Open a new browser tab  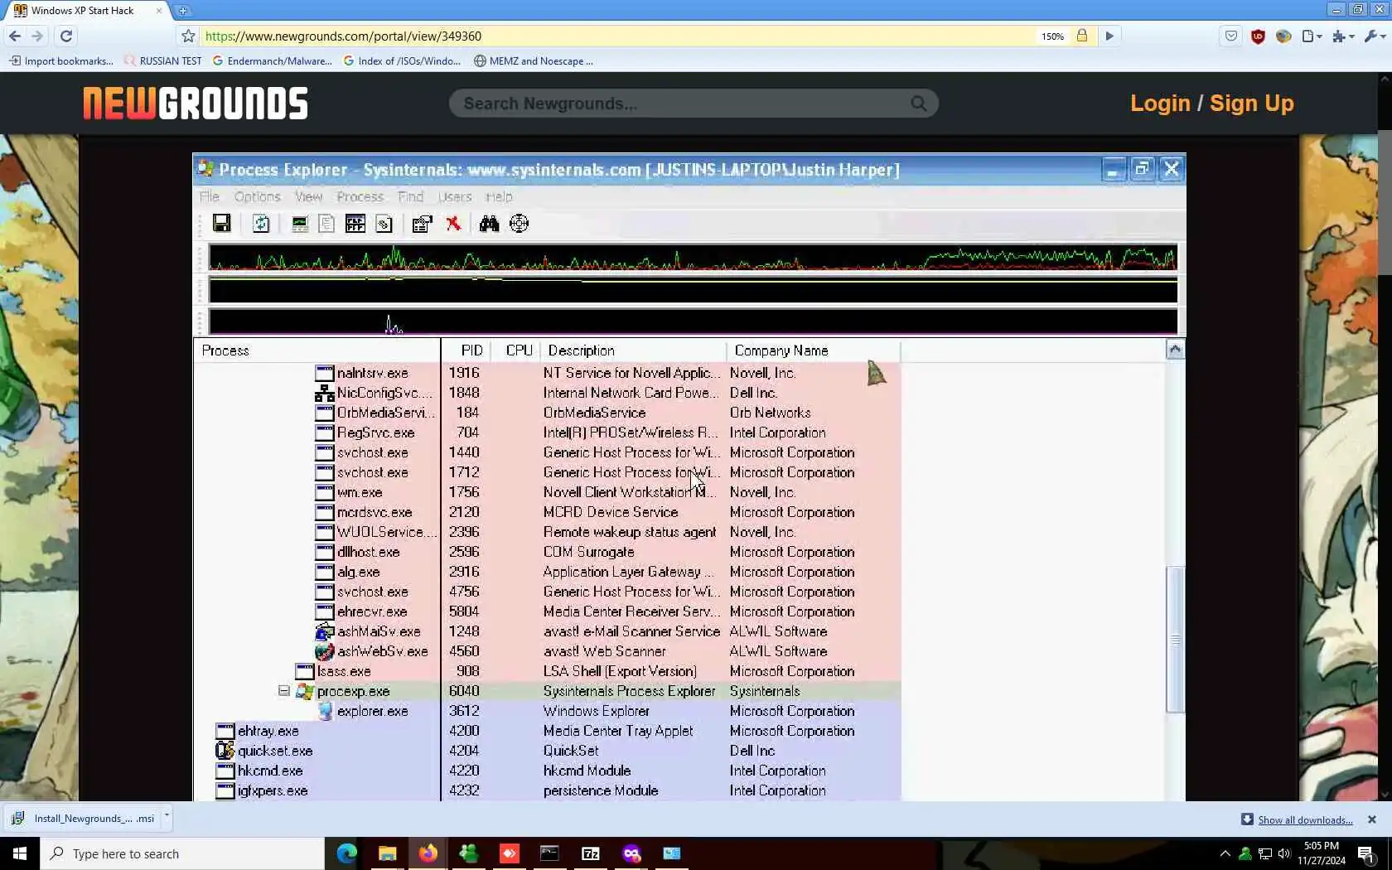pyautogui.click(x=183, y=11)
